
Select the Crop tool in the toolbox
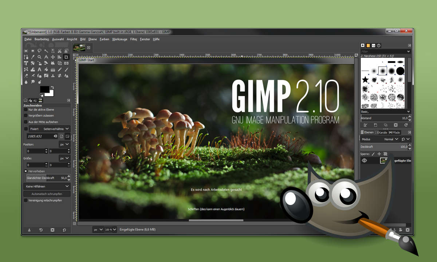coord(66,57)
